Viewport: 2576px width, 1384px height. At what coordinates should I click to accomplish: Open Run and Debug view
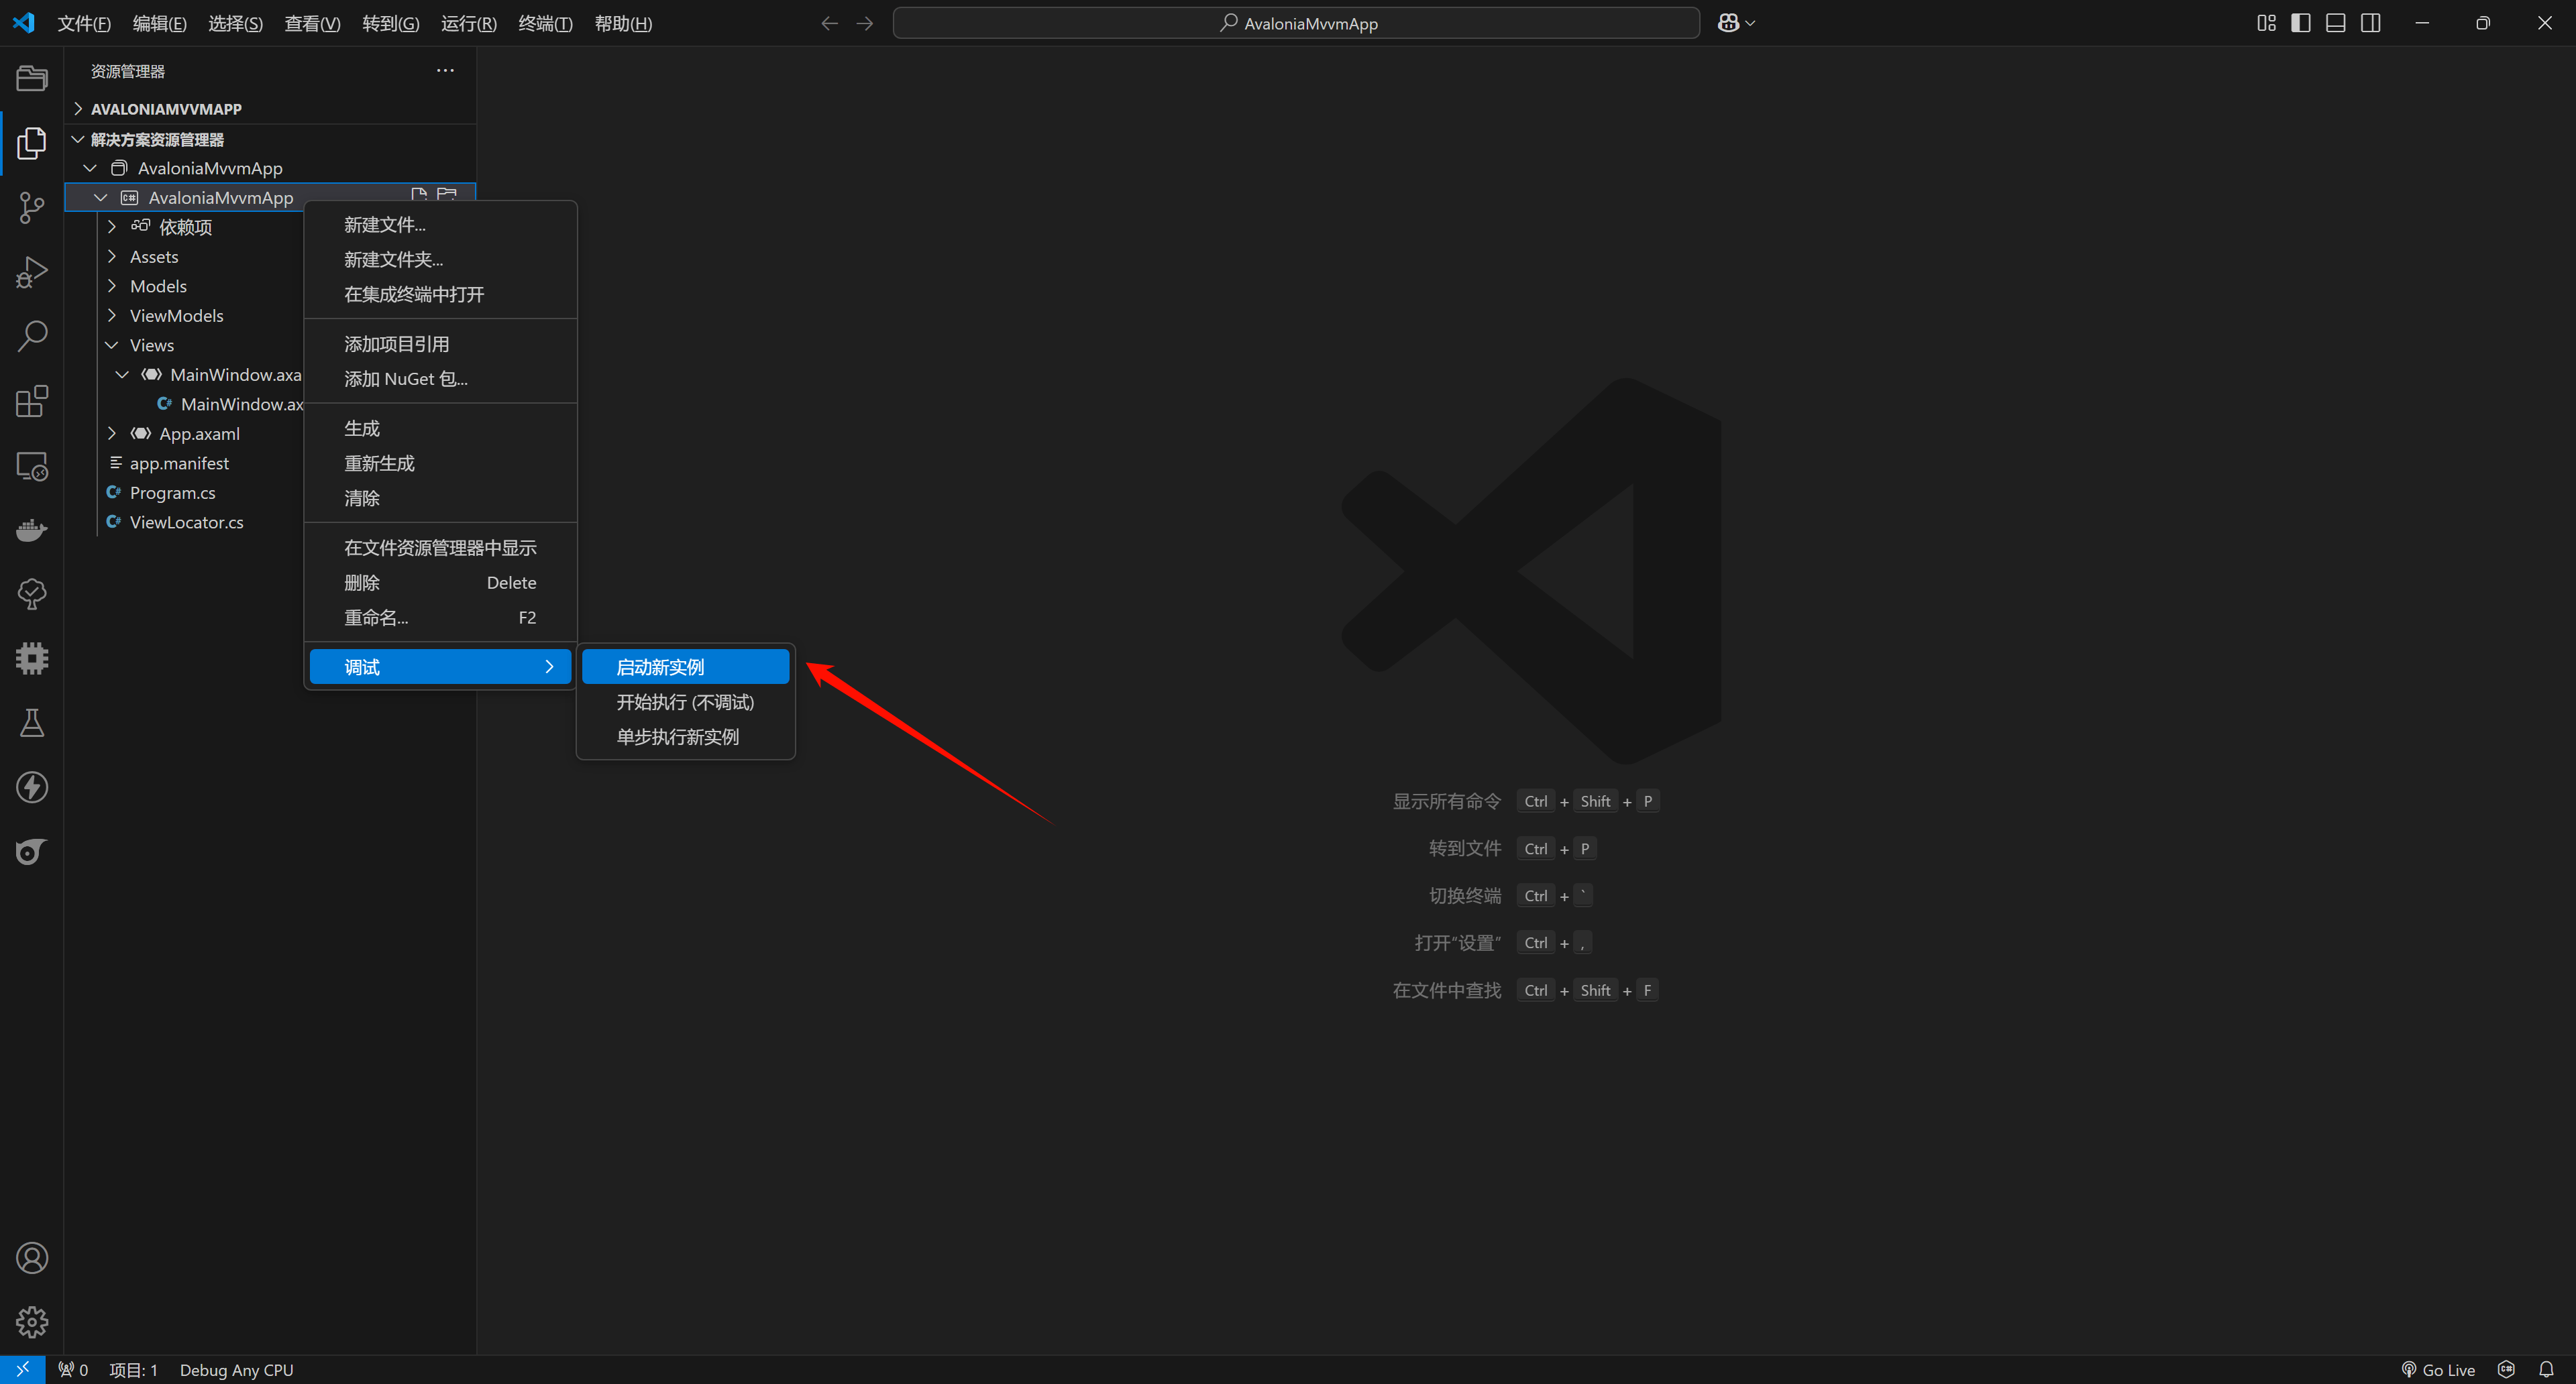tap(32, 272)
